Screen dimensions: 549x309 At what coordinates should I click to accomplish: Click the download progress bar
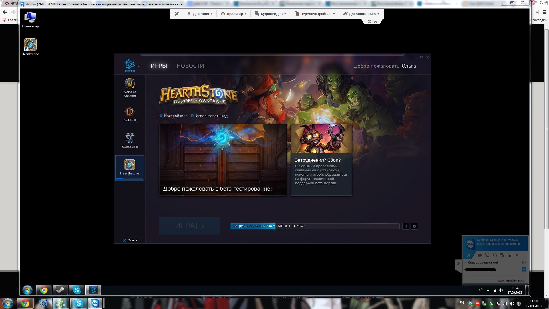coord(315,226)
